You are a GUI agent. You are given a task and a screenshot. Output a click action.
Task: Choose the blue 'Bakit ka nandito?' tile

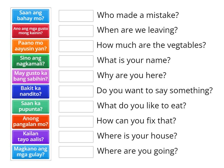pos(31,92)
